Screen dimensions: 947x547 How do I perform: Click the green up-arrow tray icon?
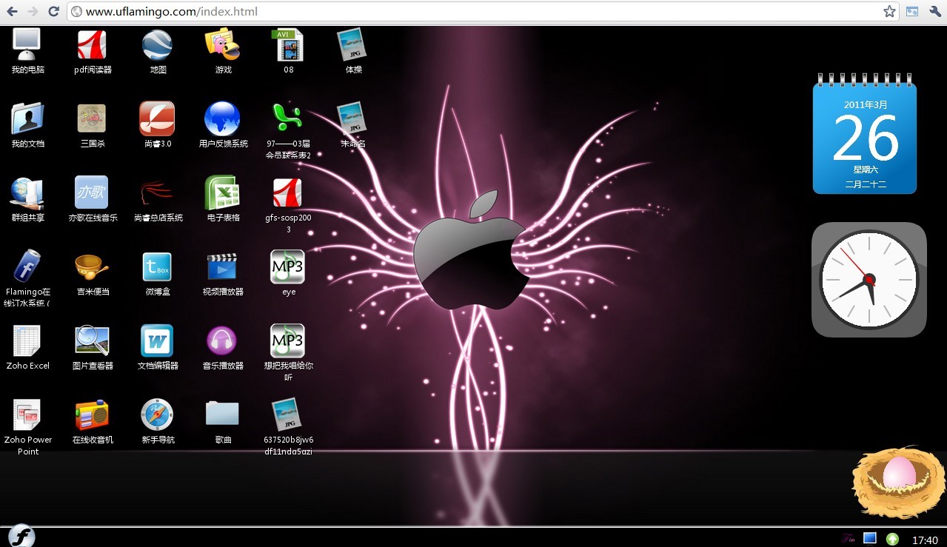tap(893, 539)
